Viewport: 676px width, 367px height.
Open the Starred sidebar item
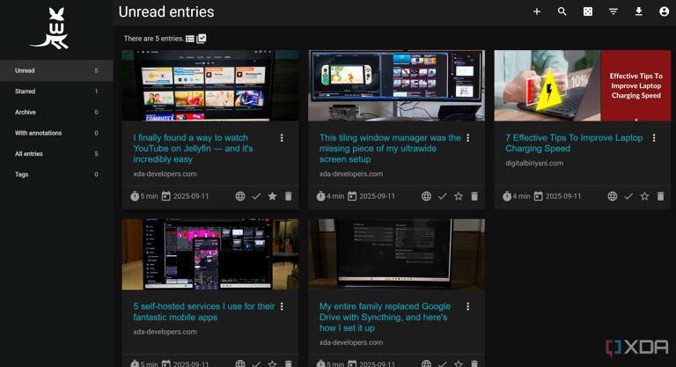click(x=56, y=91)
